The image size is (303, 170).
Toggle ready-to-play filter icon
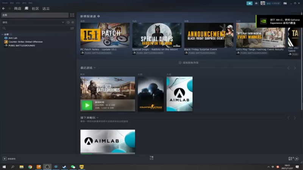tap(73, 22)
